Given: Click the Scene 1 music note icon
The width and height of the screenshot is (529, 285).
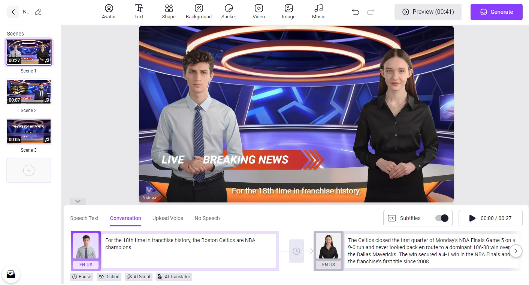Looking at the screenshot, I should [47, 60].
